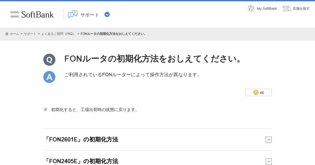Open the My SoftBank link

(267, 8)
